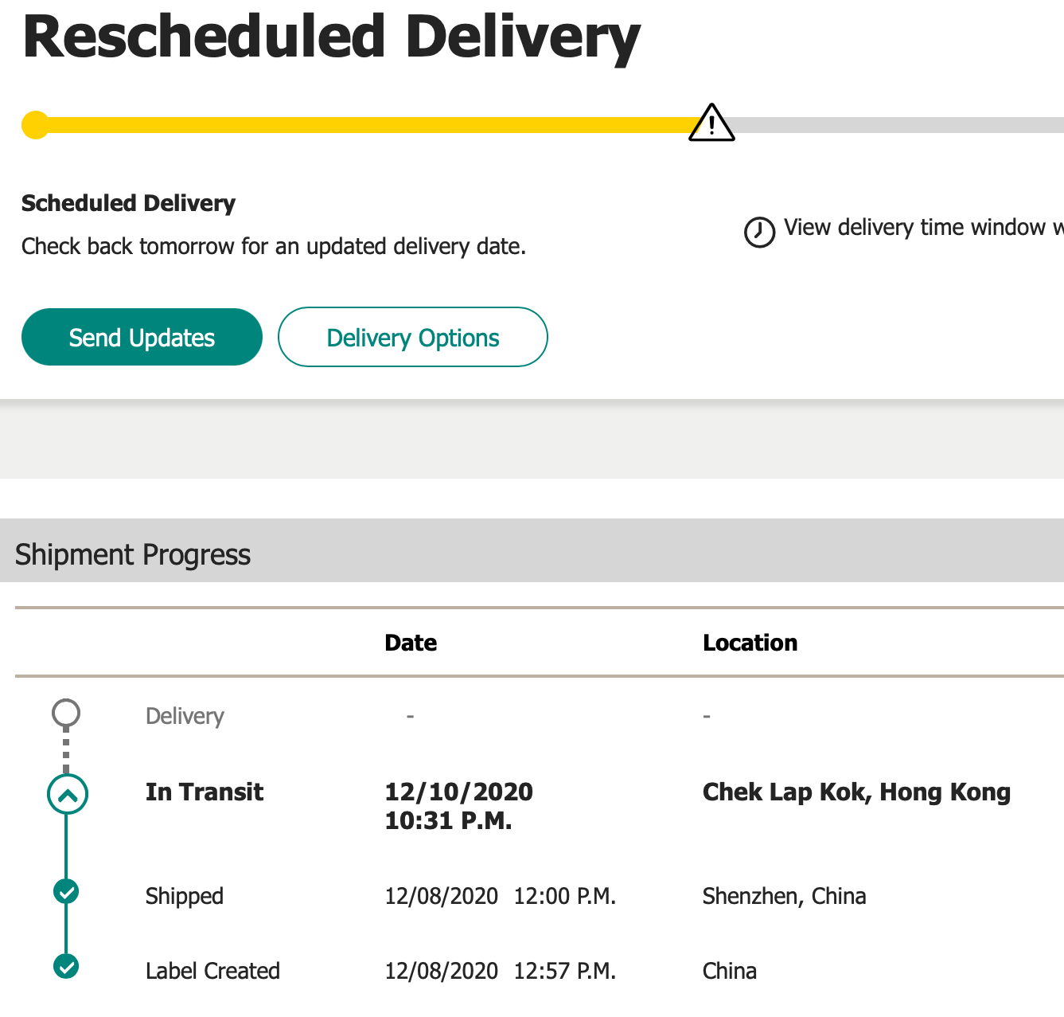Click the Label Created green checkmark icon
The height and width of the screenshot is (1017, 1064).
tap(66, 966)
